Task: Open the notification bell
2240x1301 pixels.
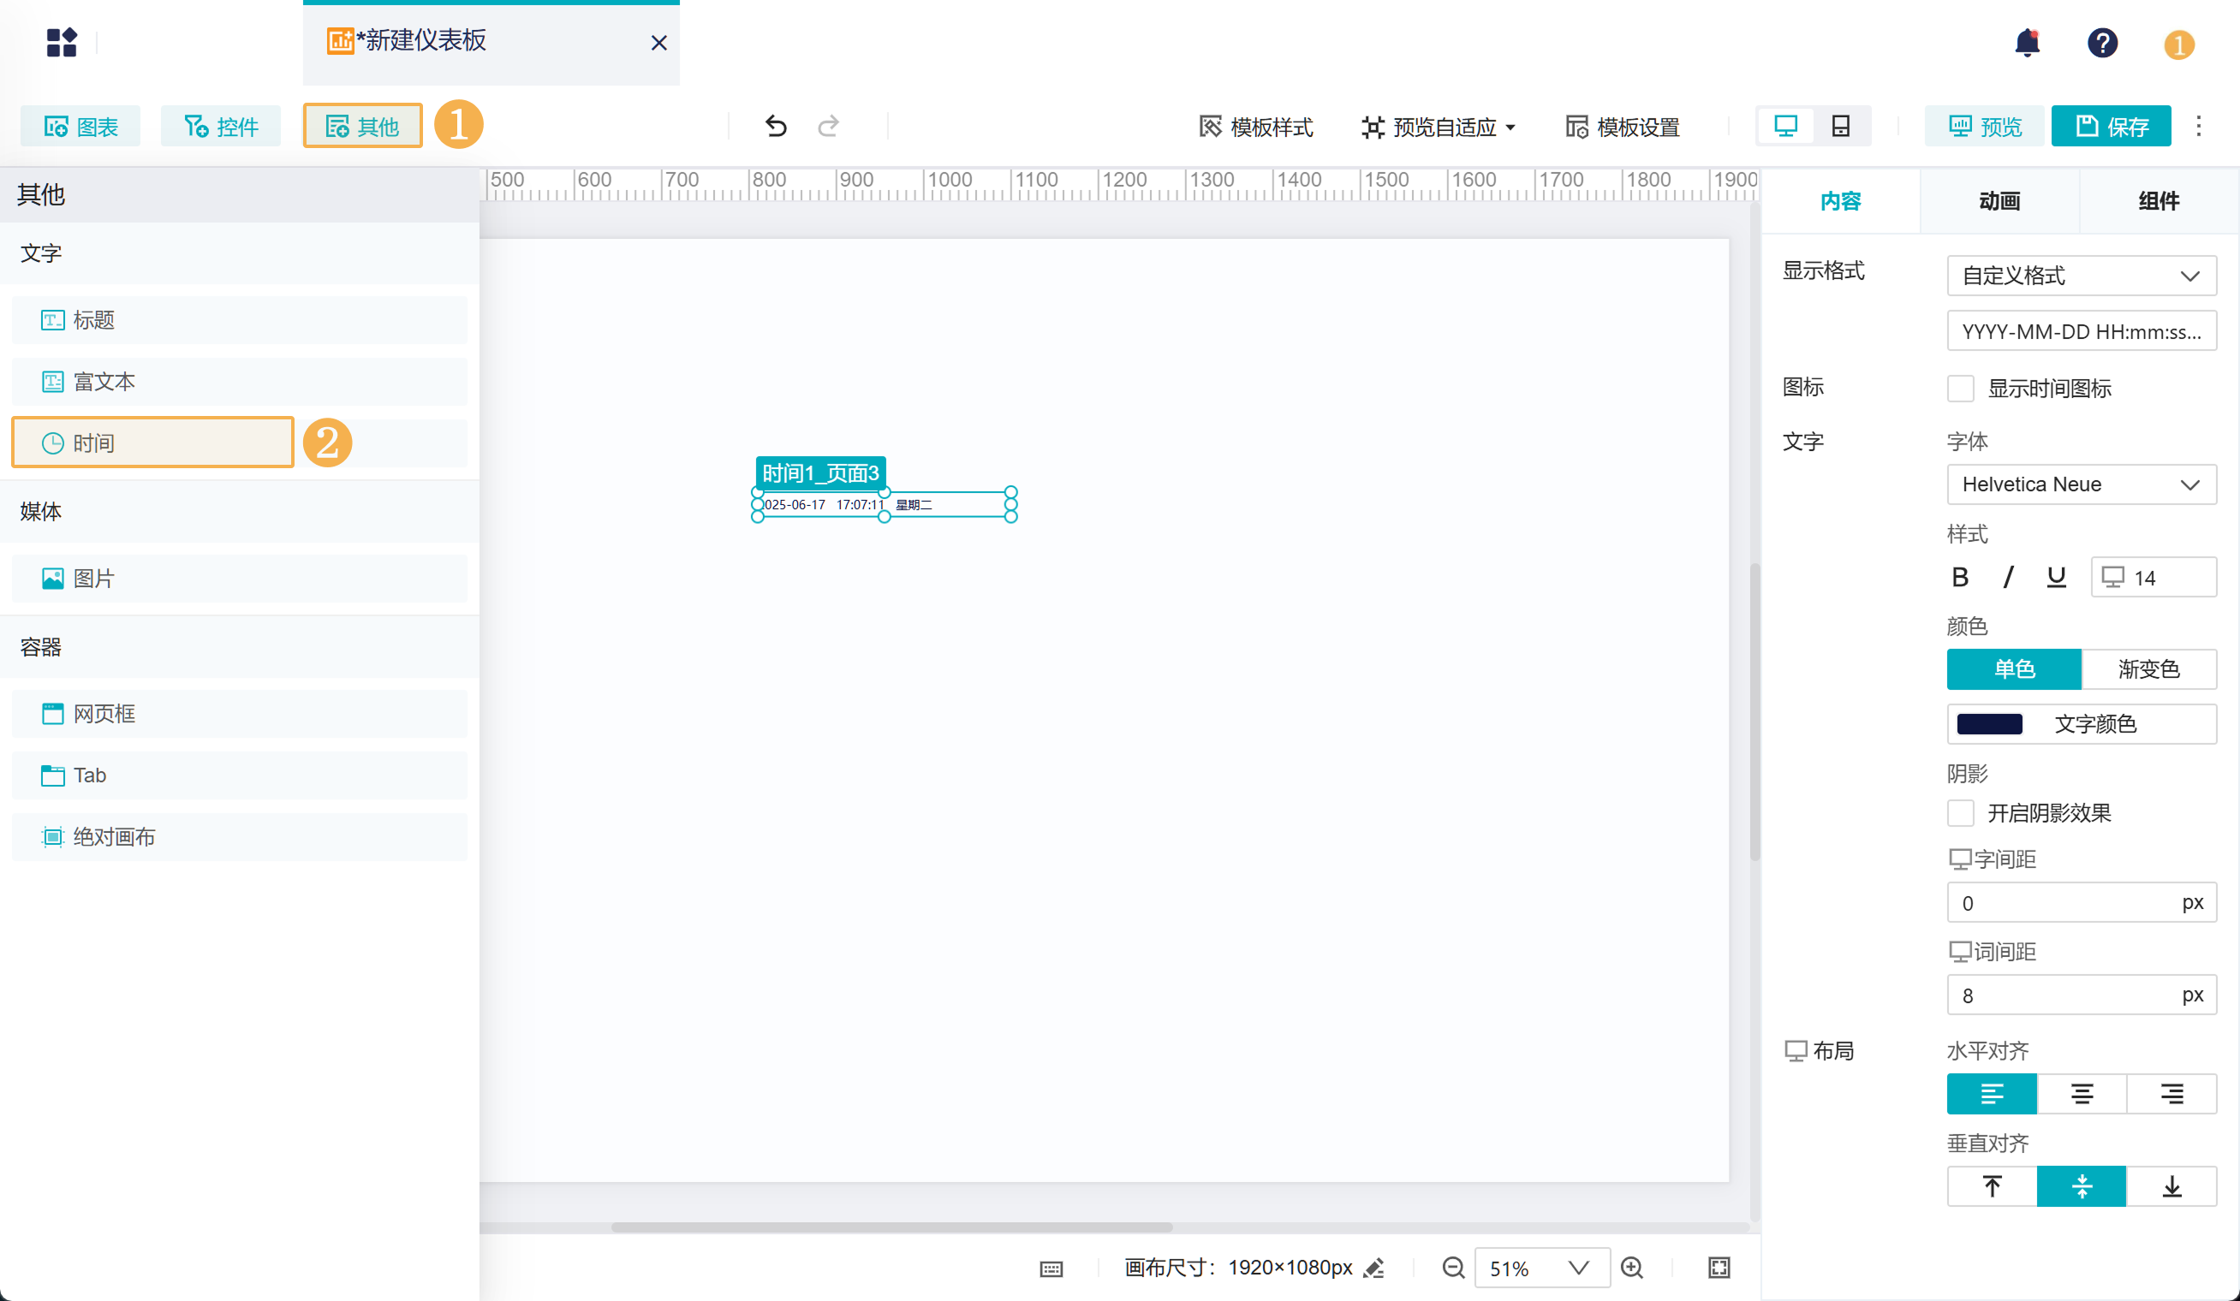Action: [x=2027, y=42]
